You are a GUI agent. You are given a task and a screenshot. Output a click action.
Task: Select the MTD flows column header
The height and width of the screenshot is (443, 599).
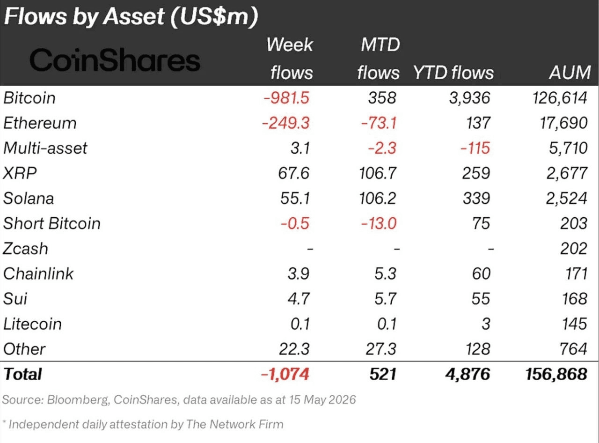click(378, 59)
